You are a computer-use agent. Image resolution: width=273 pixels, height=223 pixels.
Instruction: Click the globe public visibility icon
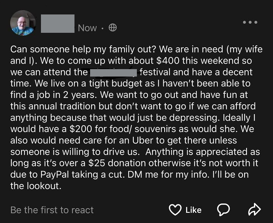click(113, 28)
